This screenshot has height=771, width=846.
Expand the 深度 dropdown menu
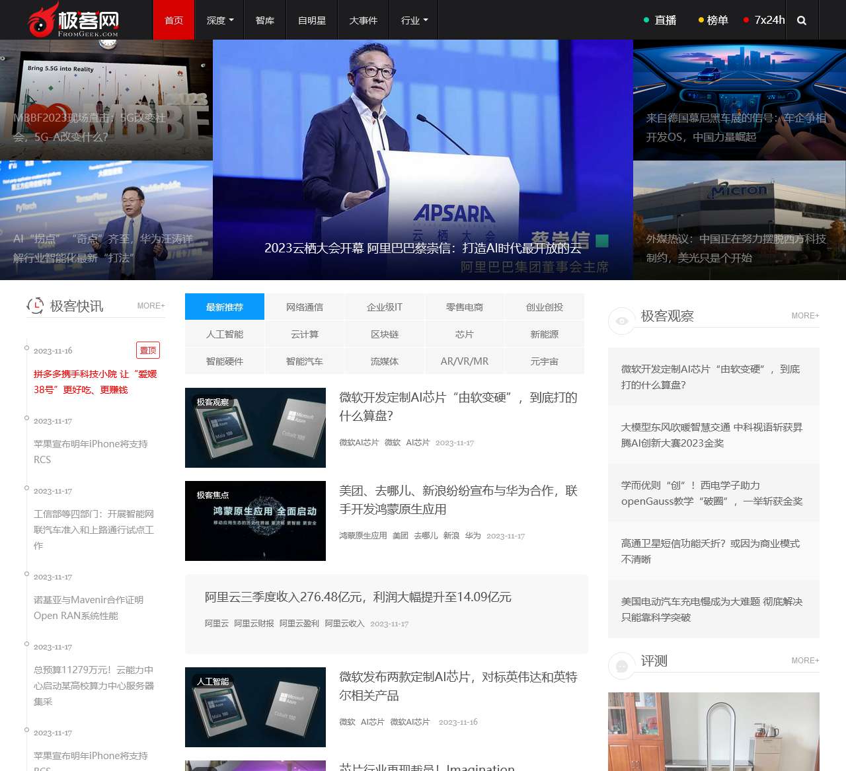click(x=219, y=20)
